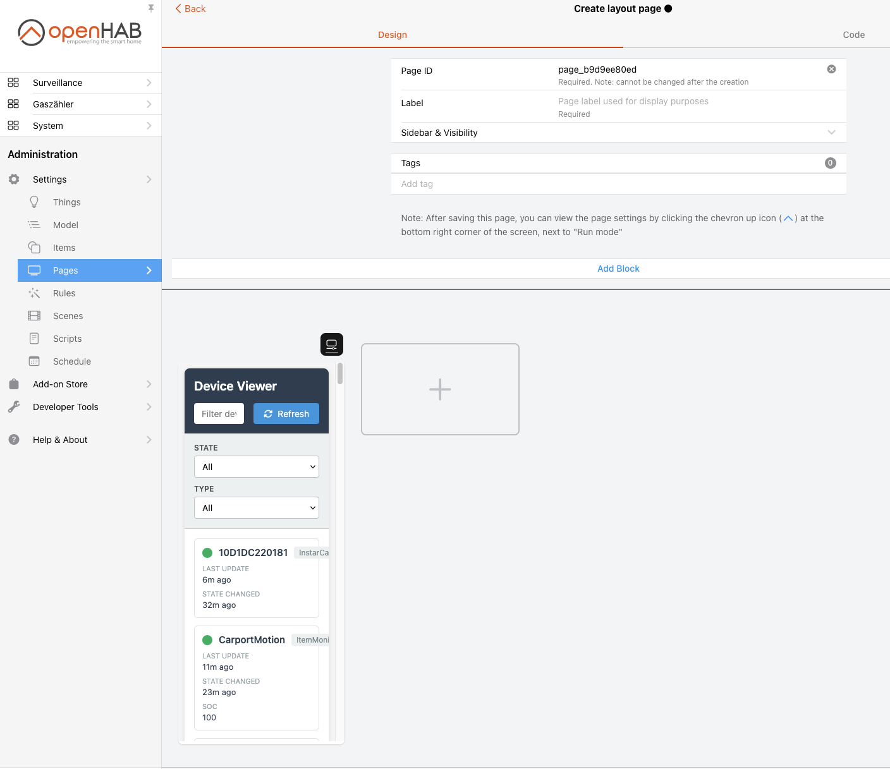Clear the Page ID field with the X icon
The width and height of the screenshot is (890, 769).
831,69
